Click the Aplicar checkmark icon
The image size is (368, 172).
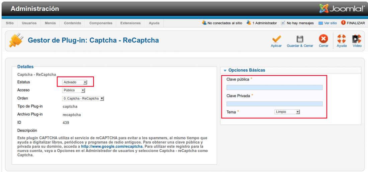coord(276,39)
